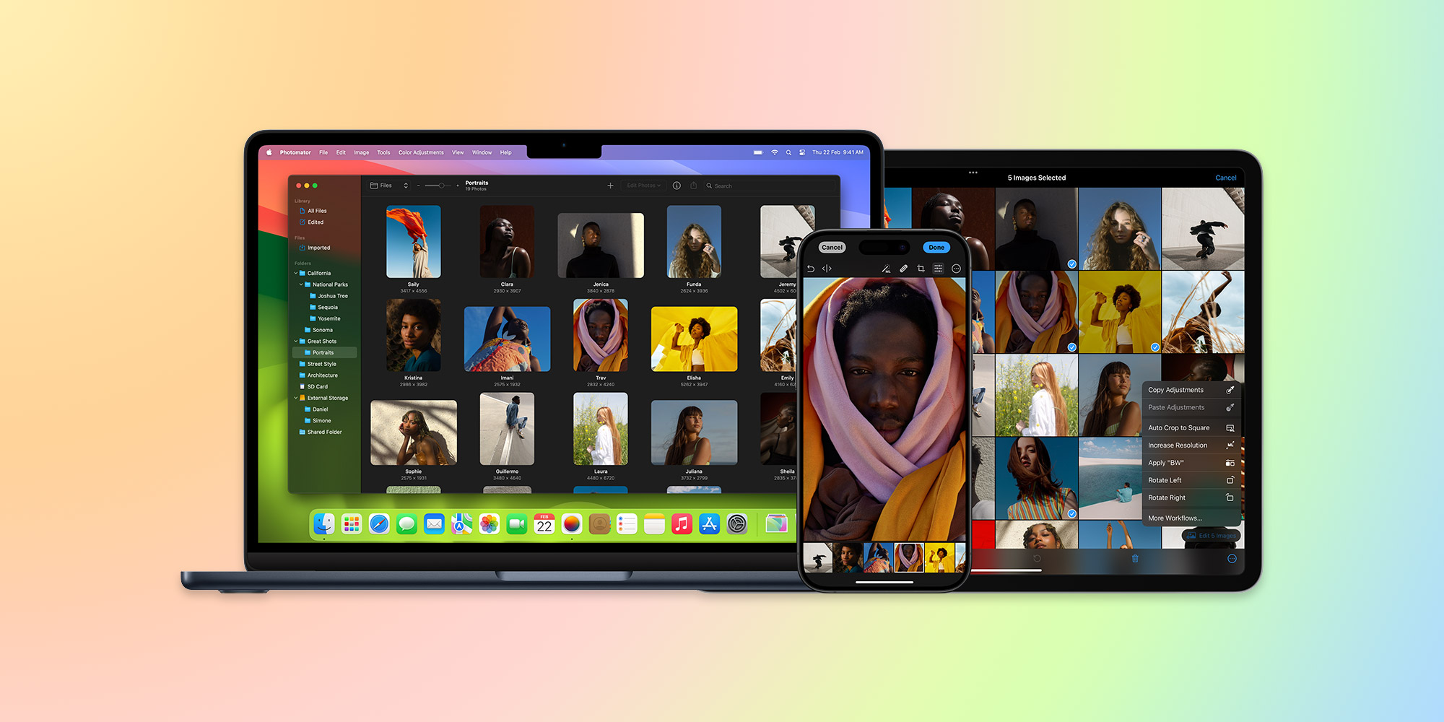
Task: Collapse the National Parks folder
Action: pyautogui.click(x=302, y=284)
